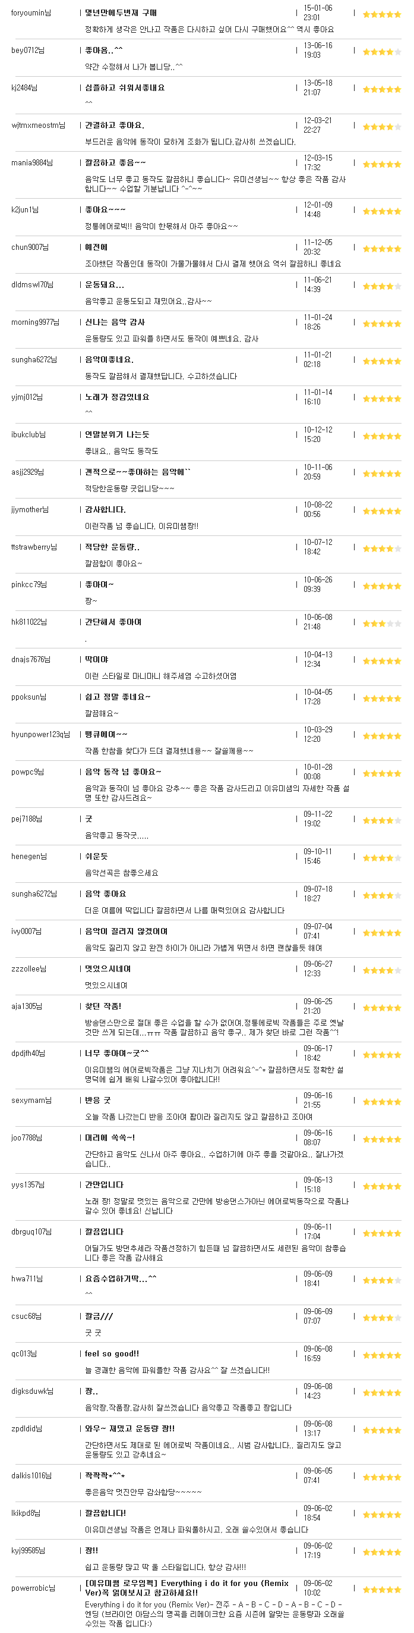
Task: Click the star rating for pej7188's review
Action: [x=382, y=820]
